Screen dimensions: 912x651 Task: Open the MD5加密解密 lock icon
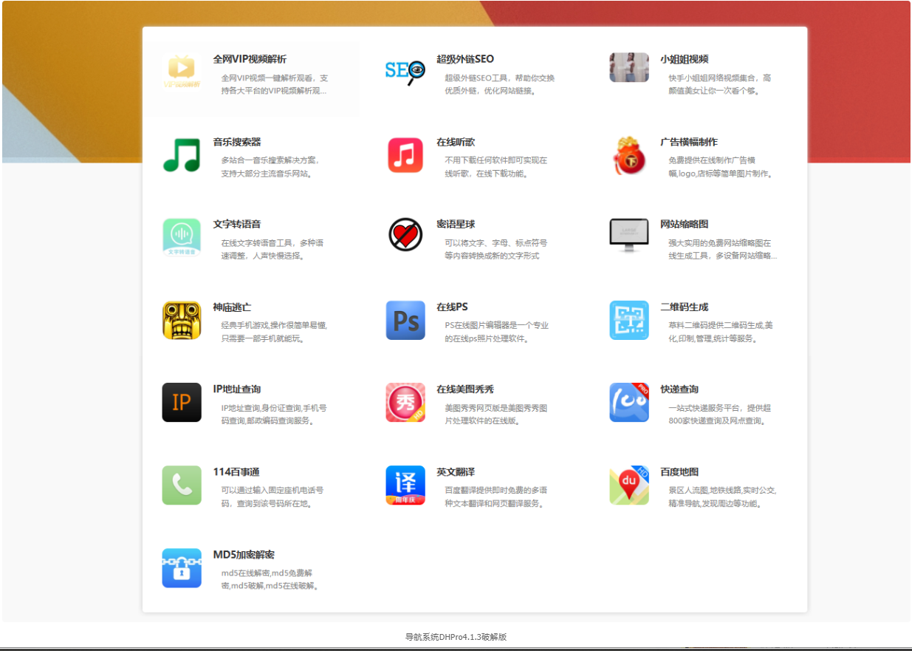point(182,568)
